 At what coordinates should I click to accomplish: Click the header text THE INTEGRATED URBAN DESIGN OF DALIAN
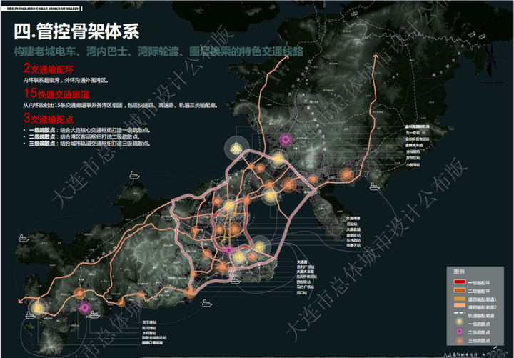(43, 9)
